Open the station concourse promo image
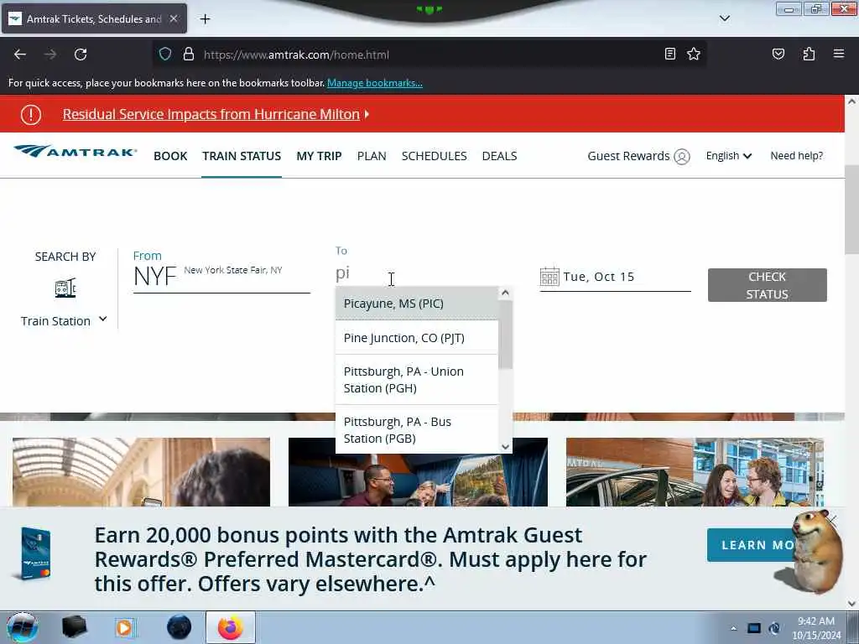 point(141,472)
